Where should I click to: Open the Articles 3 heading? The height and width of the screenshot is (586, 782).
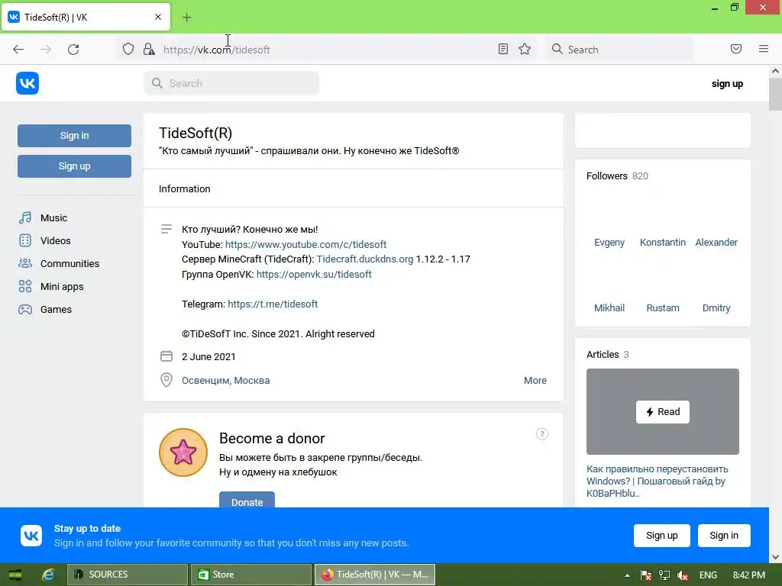click(x=607, y=354)
